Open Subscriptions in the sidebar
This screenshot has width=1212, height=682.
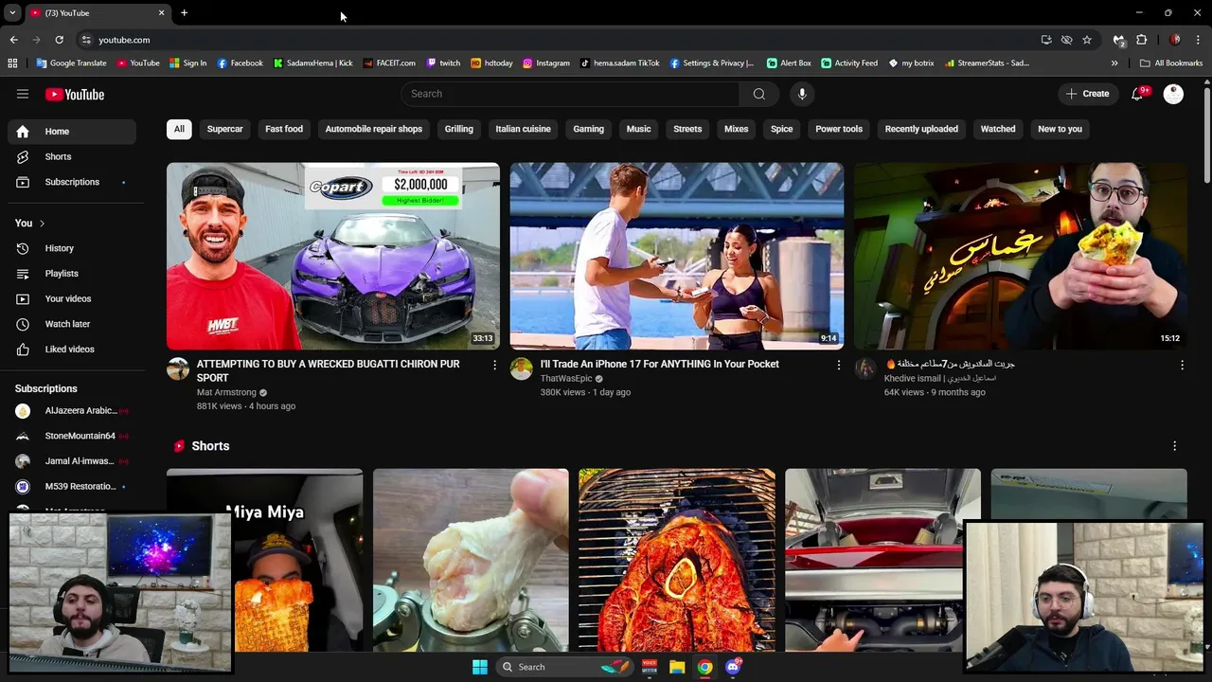[x=72, y=182]
